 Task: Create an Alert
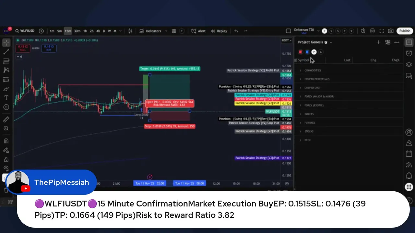point(198,31)
